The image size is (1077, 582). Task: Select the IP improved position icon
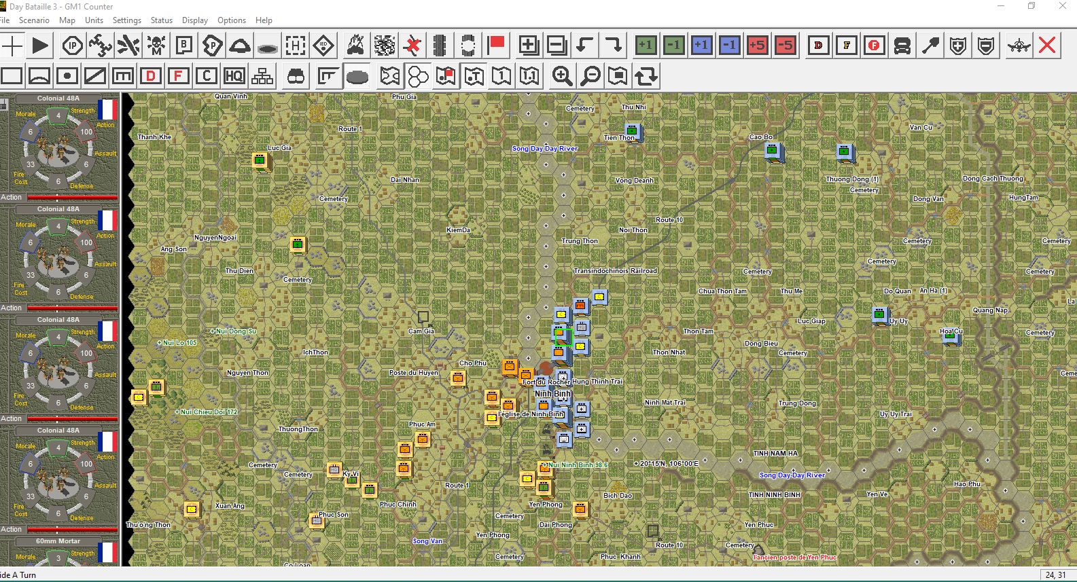(x=72, y=46)
